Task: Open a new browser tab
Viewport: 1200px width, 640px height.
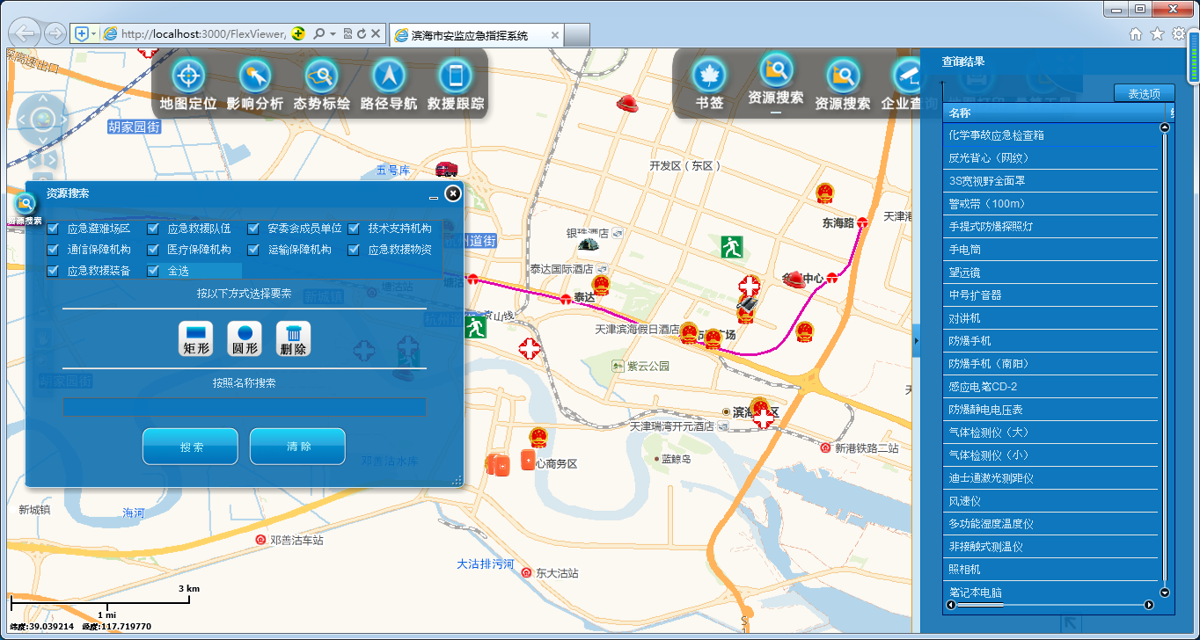Action: click(576, 35)
